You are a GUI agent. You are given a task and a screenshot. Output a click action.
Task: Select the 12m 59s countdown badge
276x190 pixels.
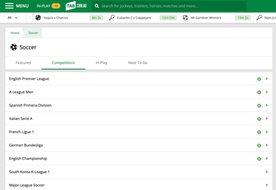coord(168,18)
